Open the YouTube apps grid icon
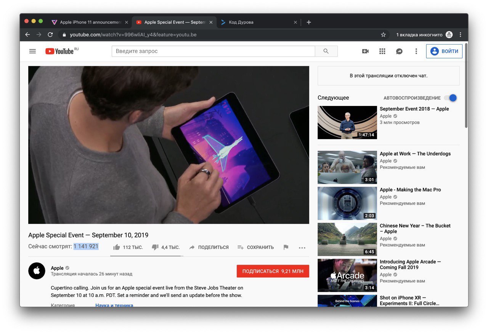Screen dimensions: 488x333 [382, 51]
